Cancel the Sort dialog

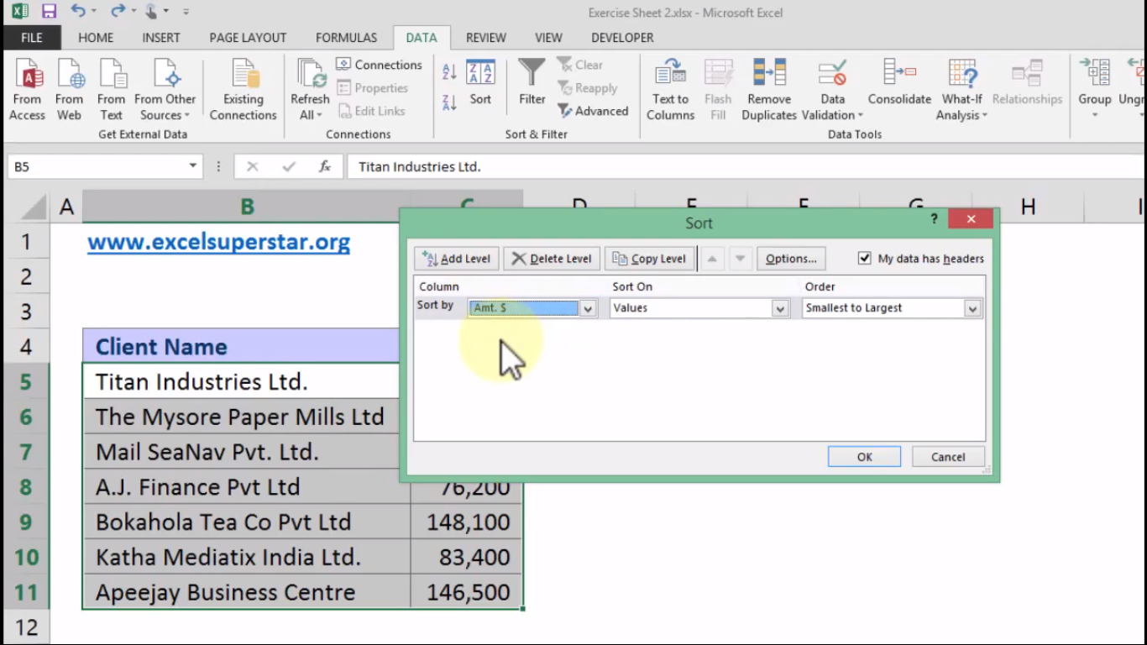(x=948, y=457)
